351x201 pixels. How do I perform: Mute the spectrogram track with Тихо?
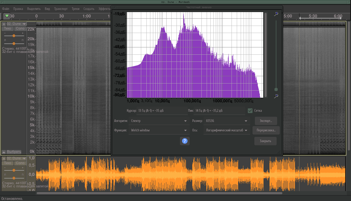pos(8,29)
